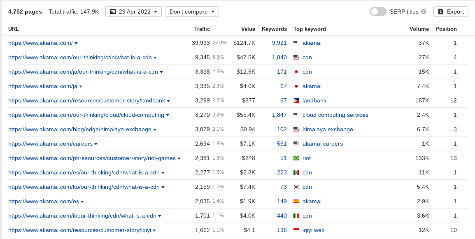Image resolution: width=475 pixels, height=239 pixels.
Task: Open the 29 Apr 2022 date dropdown
Action: click(134, 12)
